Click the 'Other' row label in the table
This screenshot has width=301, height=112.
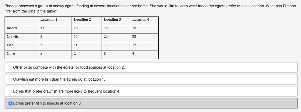click(x=11, y=53)
